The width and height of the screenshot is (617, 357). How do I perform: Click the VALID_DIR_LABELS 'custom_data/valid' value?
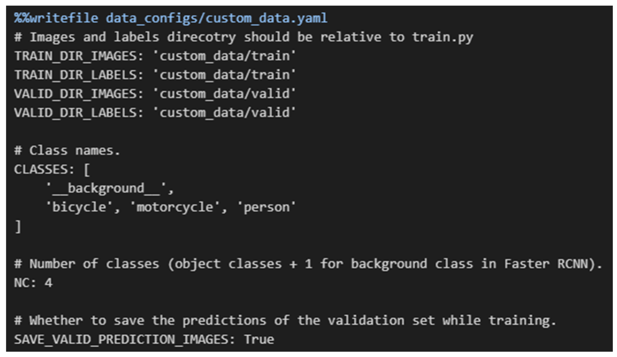[224, 113]
